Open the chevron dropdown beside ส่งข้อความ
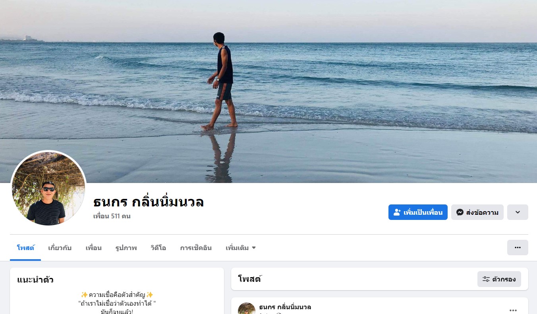537x314 pixels. coord(518,212)
